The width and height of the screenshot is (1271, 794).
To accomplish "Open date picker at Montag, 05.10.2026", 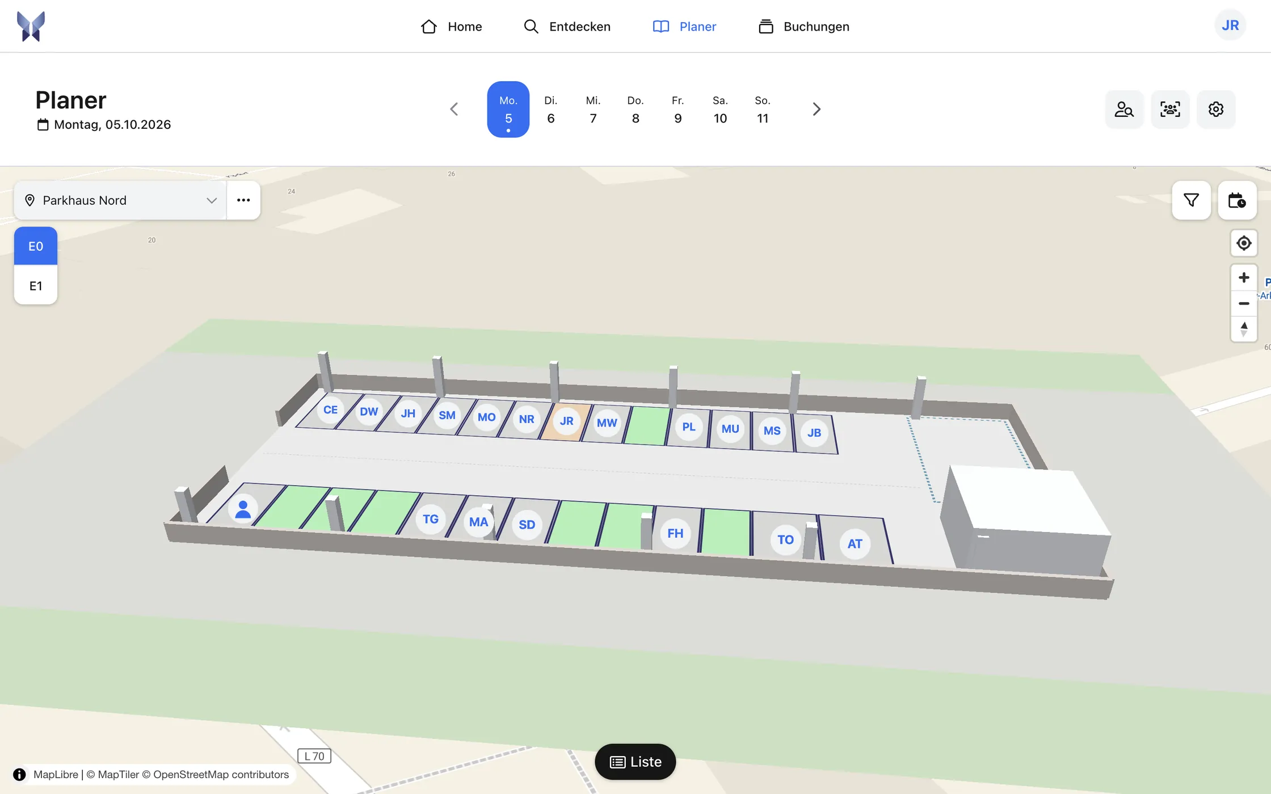I will pyautogui.click(x=104, y=124).
